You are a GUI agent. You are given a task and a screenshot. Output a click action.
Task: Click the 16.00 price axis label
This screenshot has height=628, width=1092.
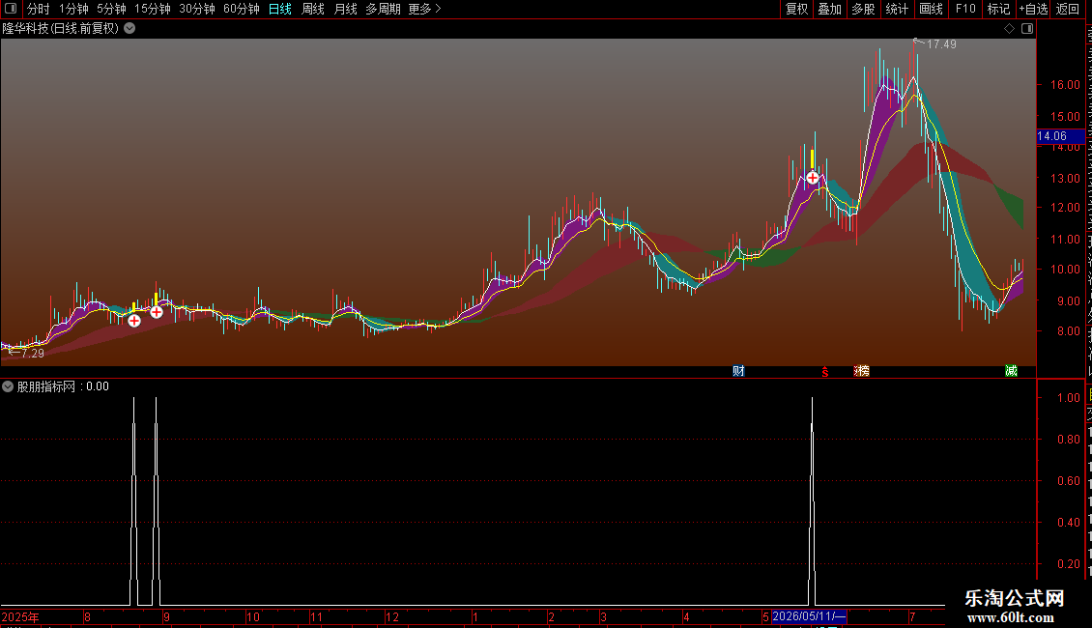click(1065, 85)
